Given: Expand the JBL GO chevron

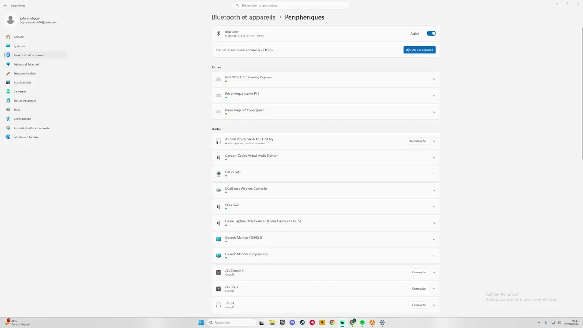Looking at the screenshot, I should (434, 305).
